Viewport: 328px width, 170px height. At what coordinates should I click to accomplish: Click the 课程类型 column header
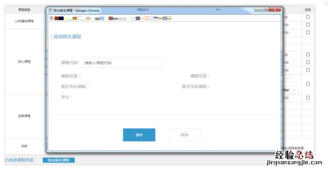coord(24,9)
